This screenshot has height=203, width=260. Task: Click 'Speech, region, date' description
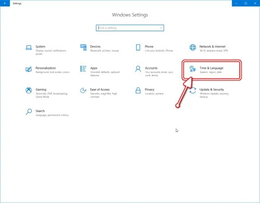pyautogui.click(x=211, y=72)
